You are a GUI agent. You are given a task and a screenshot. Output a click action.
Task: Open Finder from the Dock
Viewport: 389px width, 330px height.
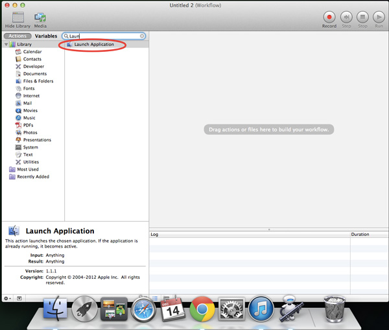tap(55, 309)
